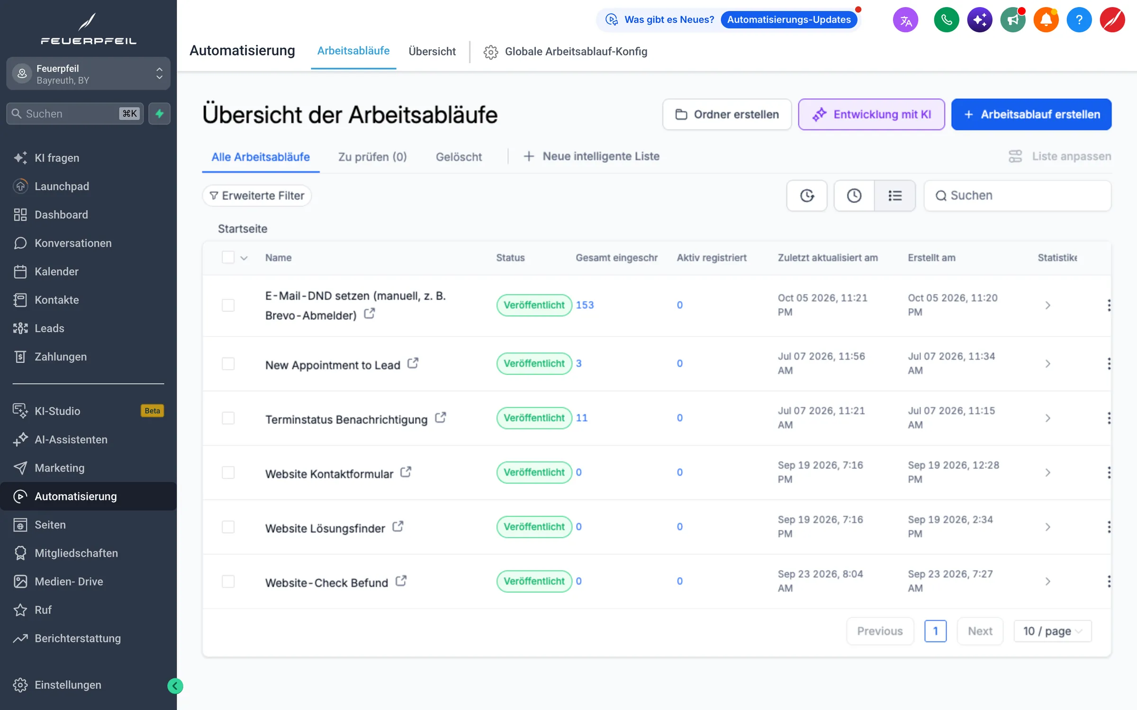Expand statistics chevron for E-Mail-DND setzen
The height and width of the screenshot is (710, 1137).
pos(1047,305)
